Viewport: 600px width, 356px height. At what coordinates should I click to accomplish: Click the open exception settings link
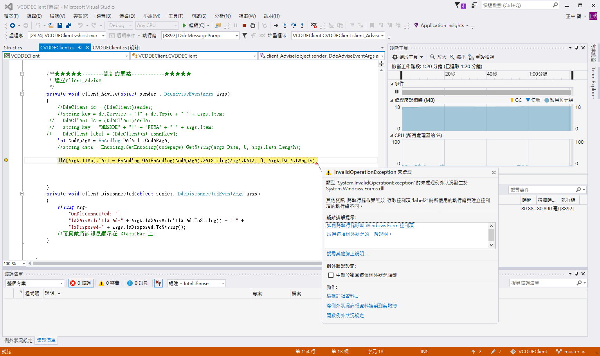point(345,316)
